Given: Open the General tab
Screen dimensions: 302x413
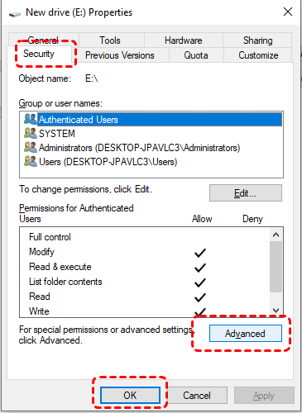Looking at the screenshot, I should 44,40.
